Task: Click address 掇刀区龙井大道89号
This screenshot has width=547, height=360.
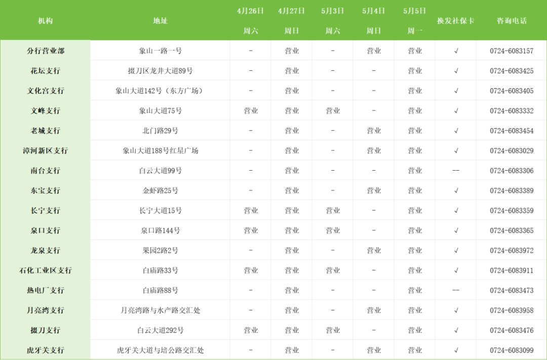Action: click(160, 71)
